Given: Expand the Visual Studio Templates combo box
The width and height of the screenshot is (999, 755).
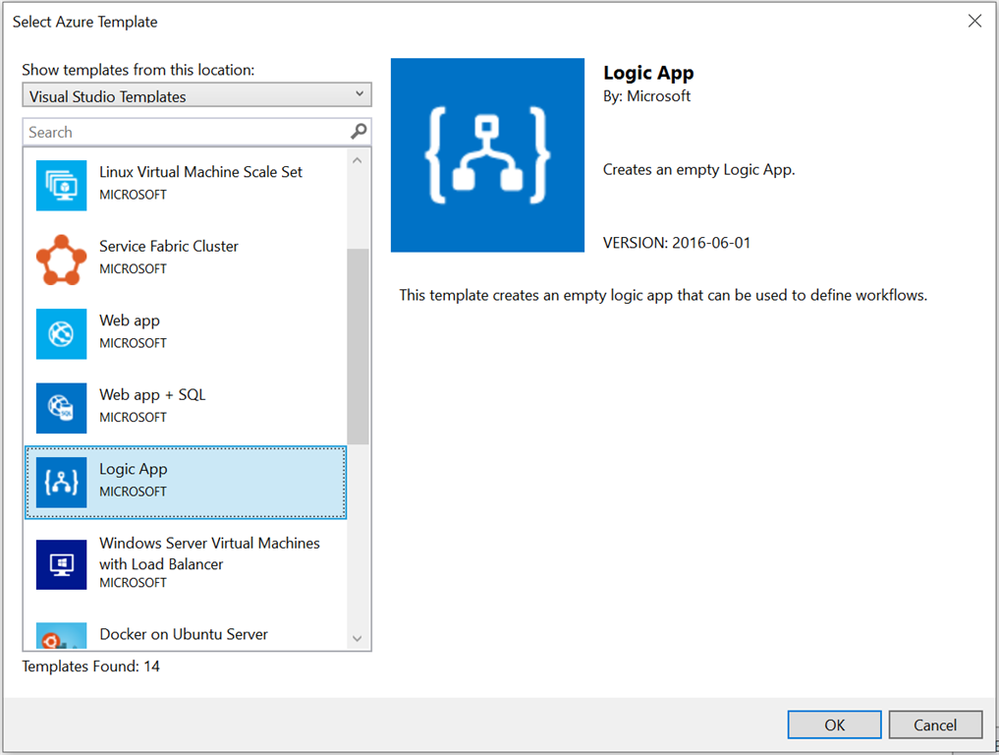Looking at the screenshot, I should [196, 94].
